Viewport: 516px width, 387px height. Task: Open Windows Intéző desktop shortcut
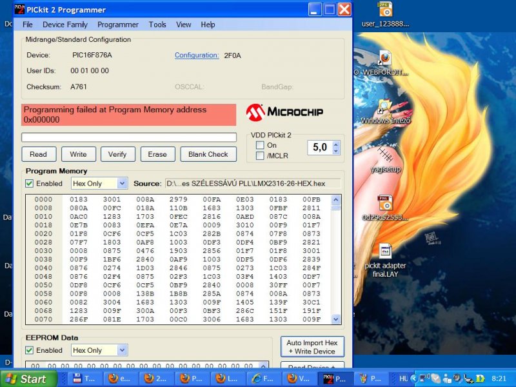385,112
